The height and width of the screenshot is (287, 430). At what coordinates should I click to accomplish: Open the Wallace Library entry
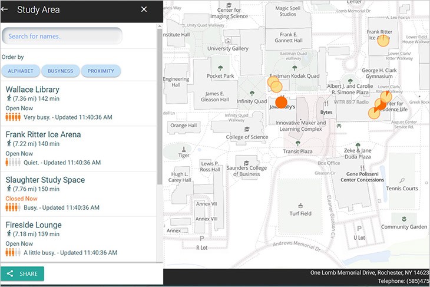(32, 90)
